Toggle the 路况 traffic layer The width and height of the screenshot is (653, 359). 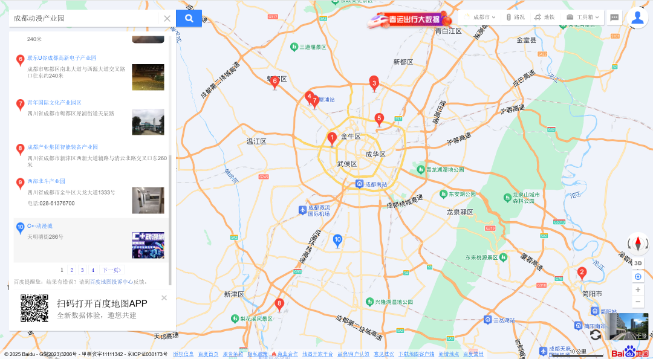(515, 18)
